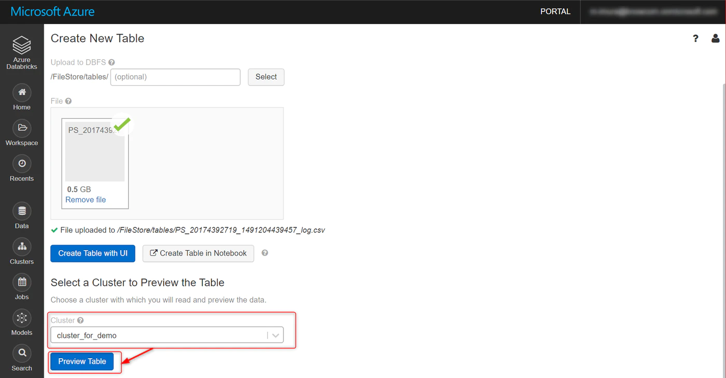Open the Models icon in sidebar

(22, 318)
